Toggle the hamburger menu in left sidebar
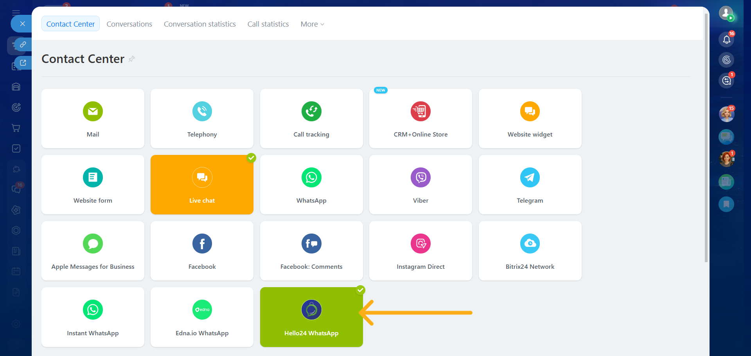This screenshot has width=751, height=356. pos(16,12)
